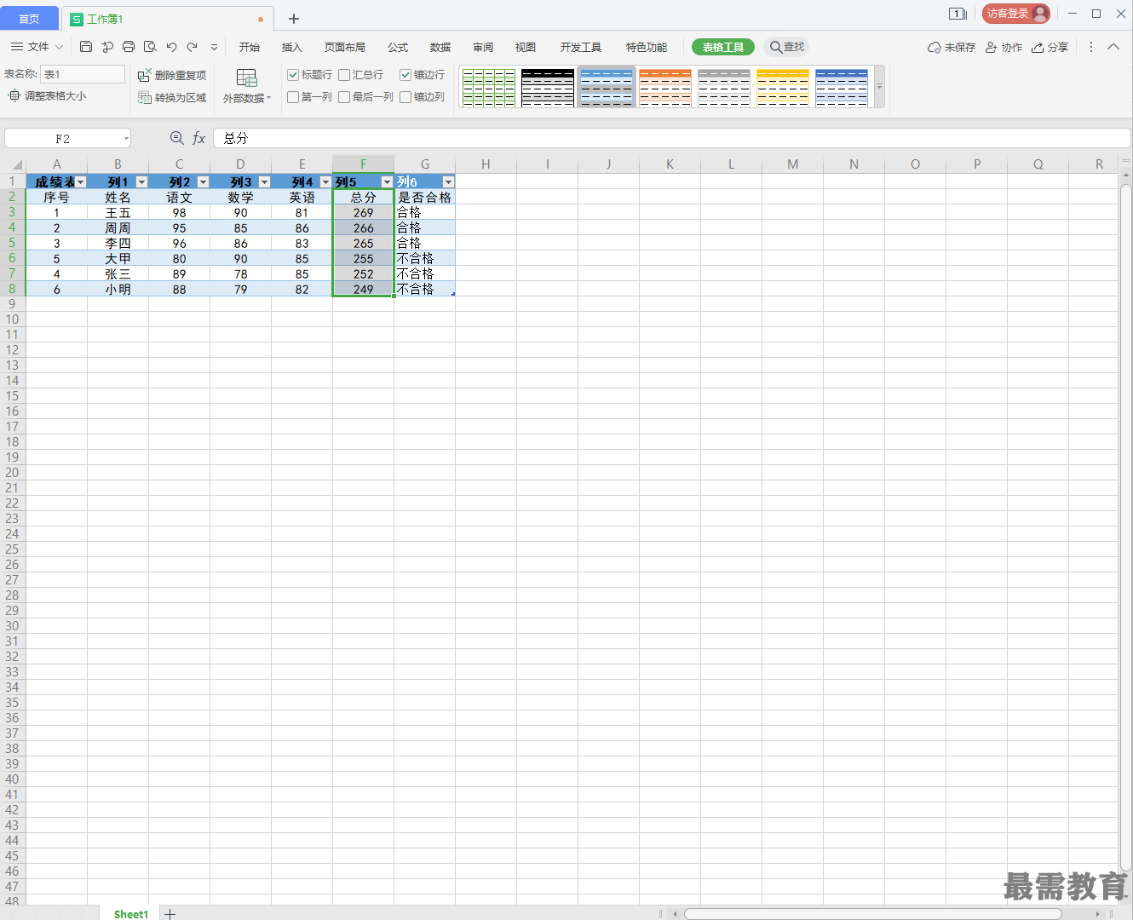Select cell containing 269
Image resolution: width=1133 pixels, height=920 pixels.
pos(363,213)
